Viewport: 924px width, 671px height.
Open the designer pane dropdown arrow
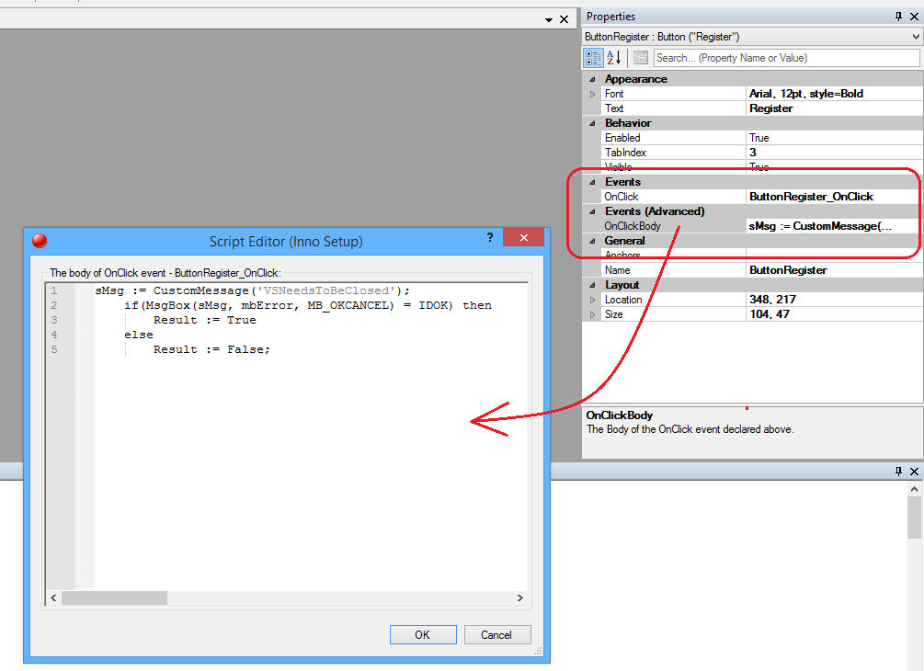(548, 19)
